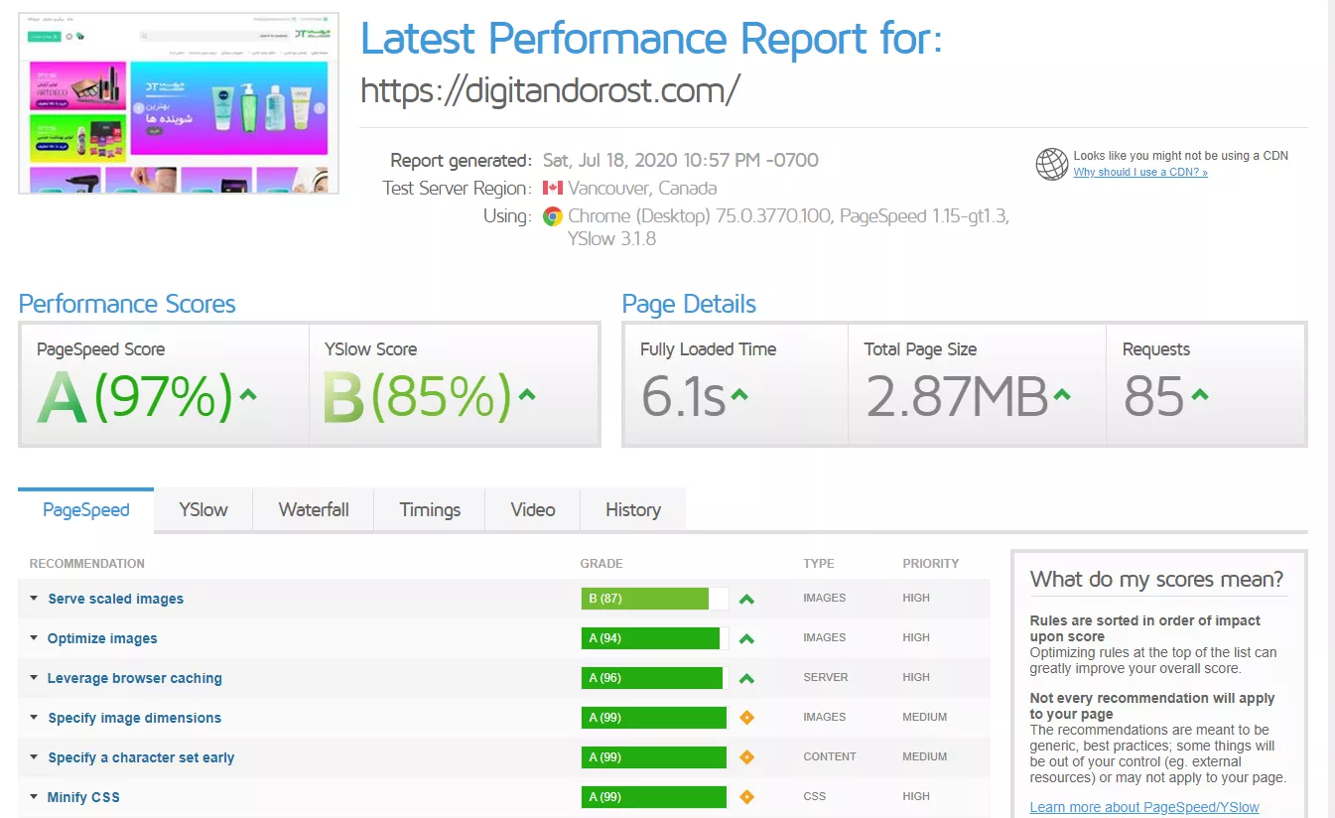The image size is (1335, 818).
Task: Expand the Serve scaled images recommendation
Action: (34, 599)
